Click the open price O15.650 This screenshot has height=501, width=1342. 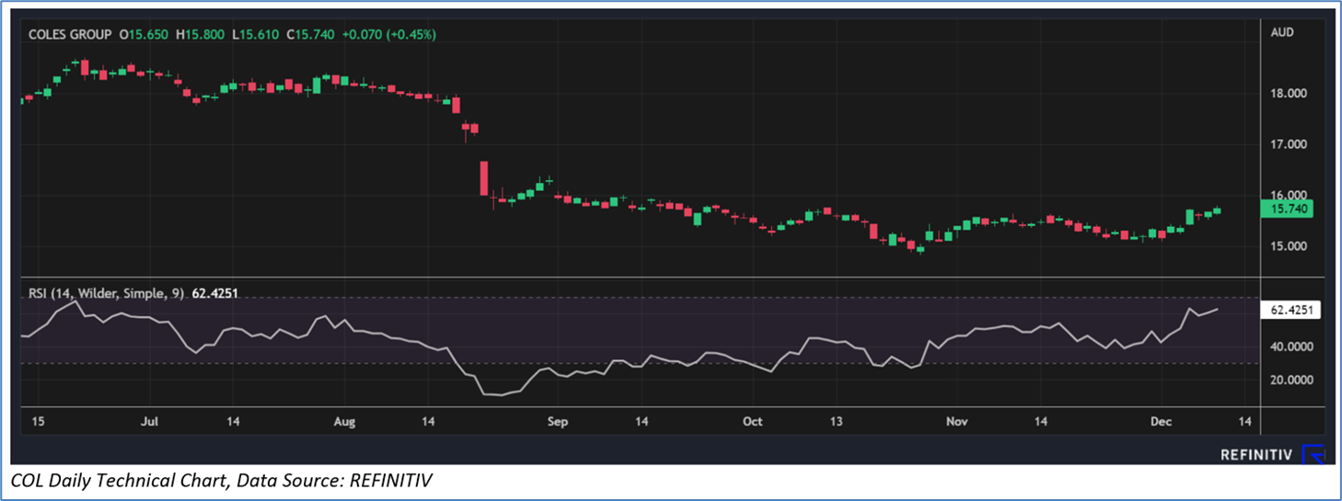click(x=142, y=34)
